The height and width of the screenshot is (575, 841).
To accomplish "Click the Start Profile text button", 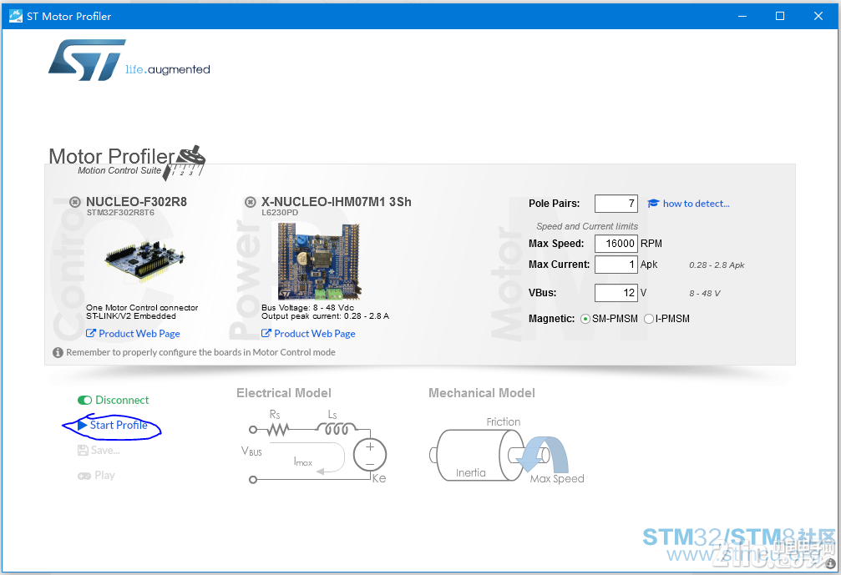I will (119, 425).
